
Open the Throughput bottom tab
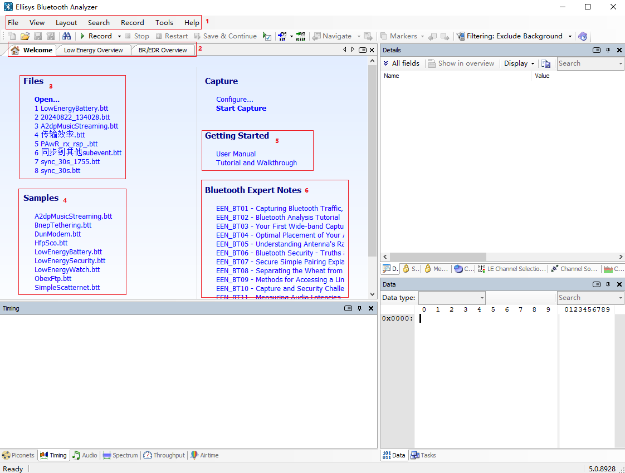tap(164, 455)
